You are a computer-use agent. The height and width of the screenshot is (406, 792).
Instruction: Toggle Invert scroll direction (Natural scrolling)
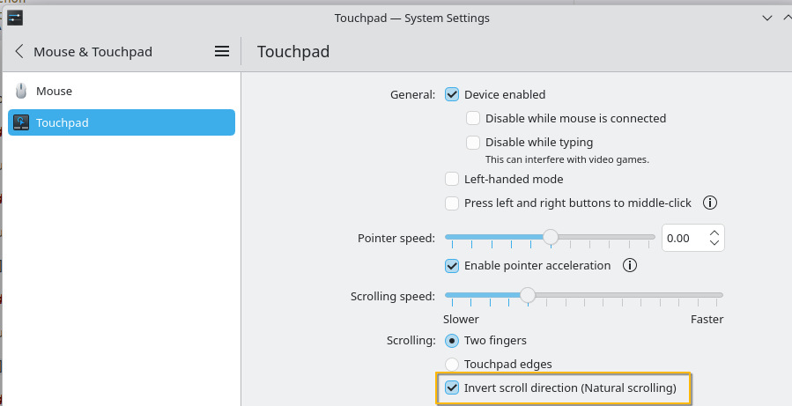(452, 388)
